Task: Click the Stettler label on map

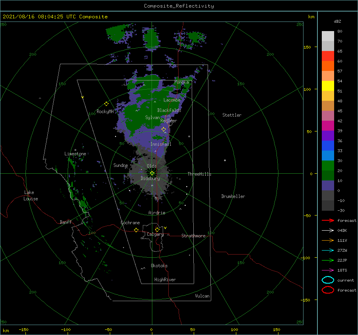Action: tap(232, 115)
